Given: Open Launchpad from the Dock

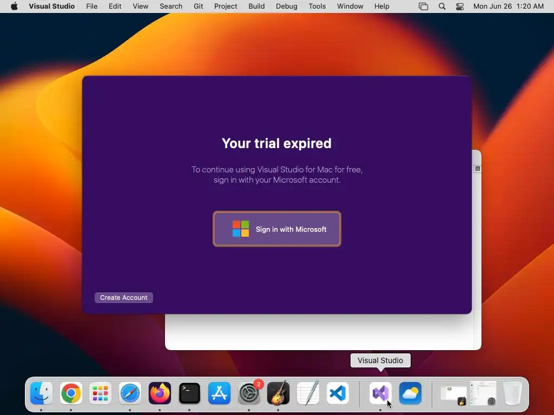Looking at the screenshot, I should coord(100,393).
